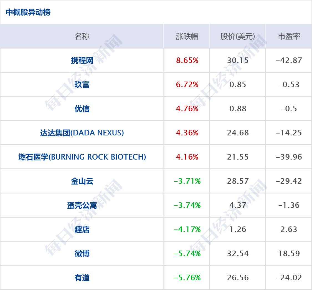Open the 蛋壳公寓 stock link
The height and width of the screenshot is (290, 312).
tap(82, 205)
